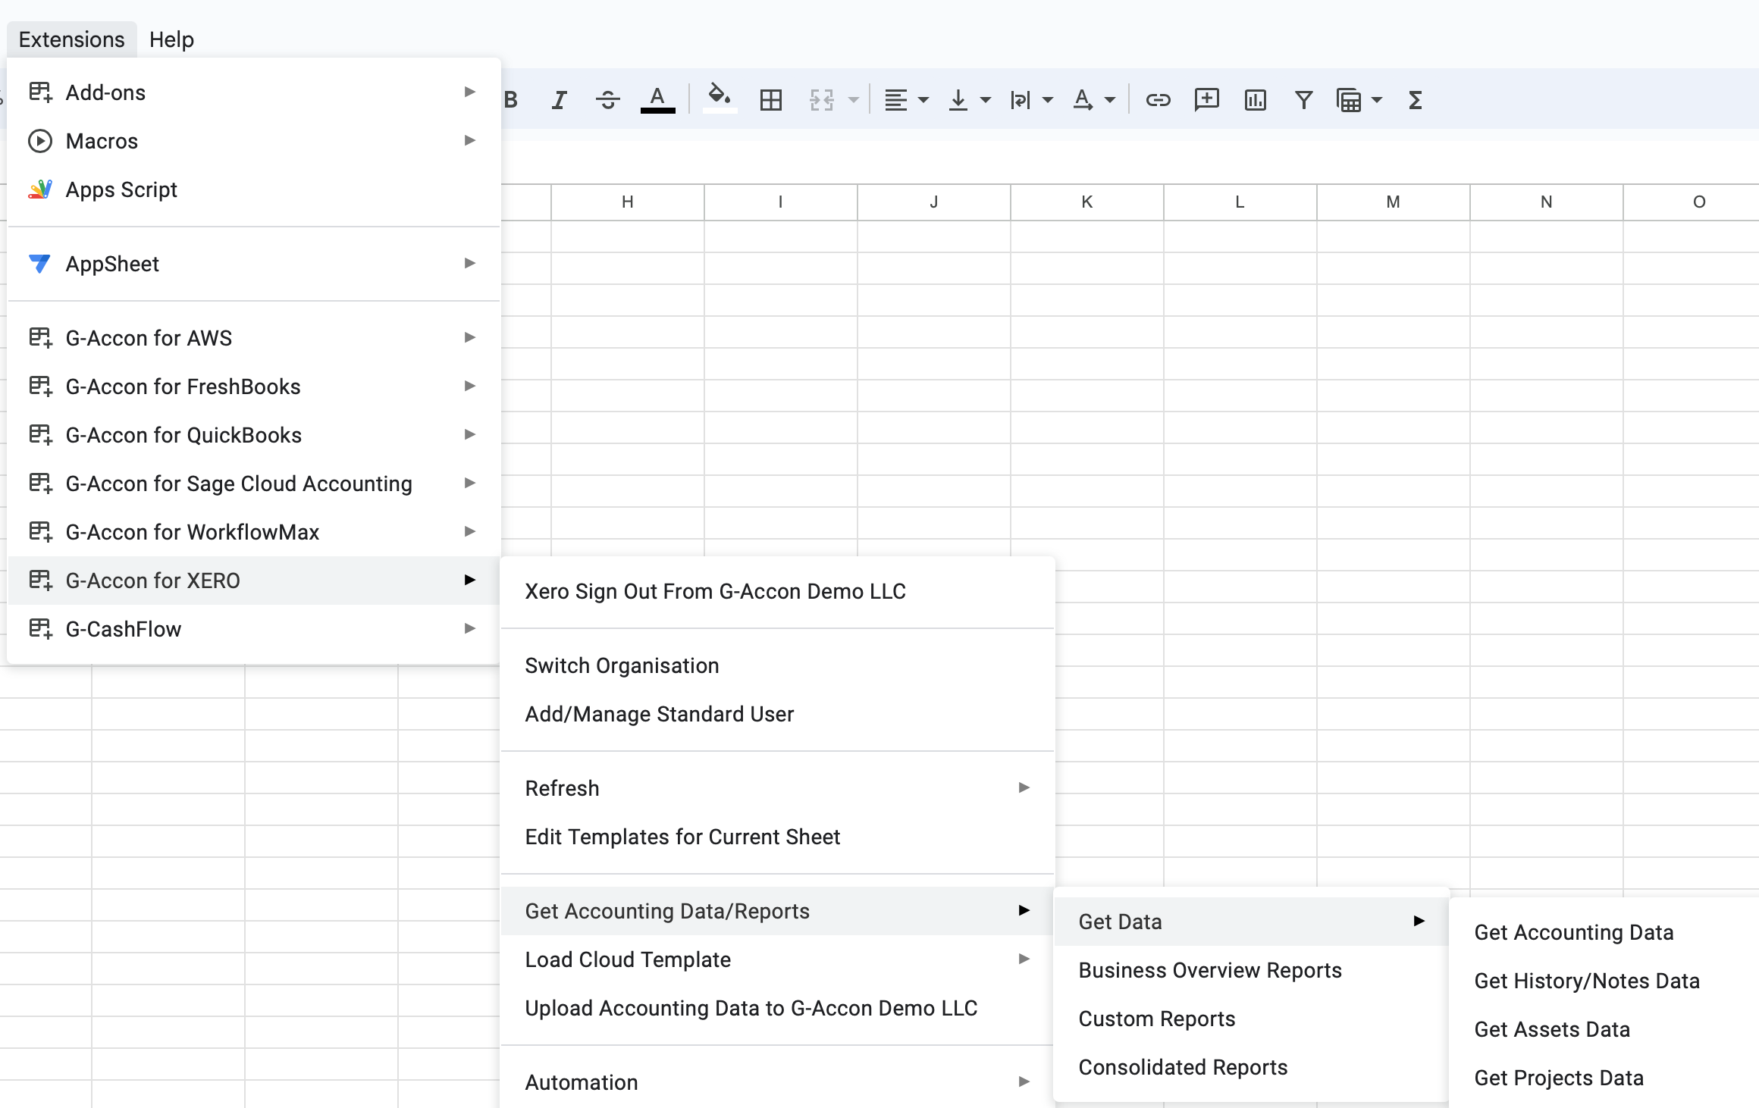Select column N header
The height and width of the screenshot is (1108, 1759).
[x=1547, y=202]
